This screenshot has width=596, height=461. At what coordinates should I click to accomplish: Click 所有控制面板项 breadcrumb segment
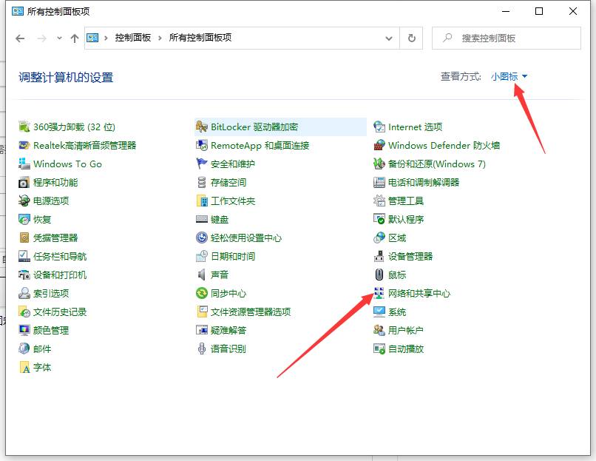pyautogui.click(x=200, y=38)
